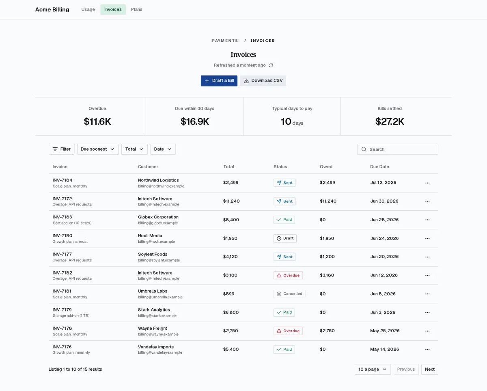Click the Overdue $11.6K summary card
This screenshot has width=487, height=391.
click(x=97, y=117)
